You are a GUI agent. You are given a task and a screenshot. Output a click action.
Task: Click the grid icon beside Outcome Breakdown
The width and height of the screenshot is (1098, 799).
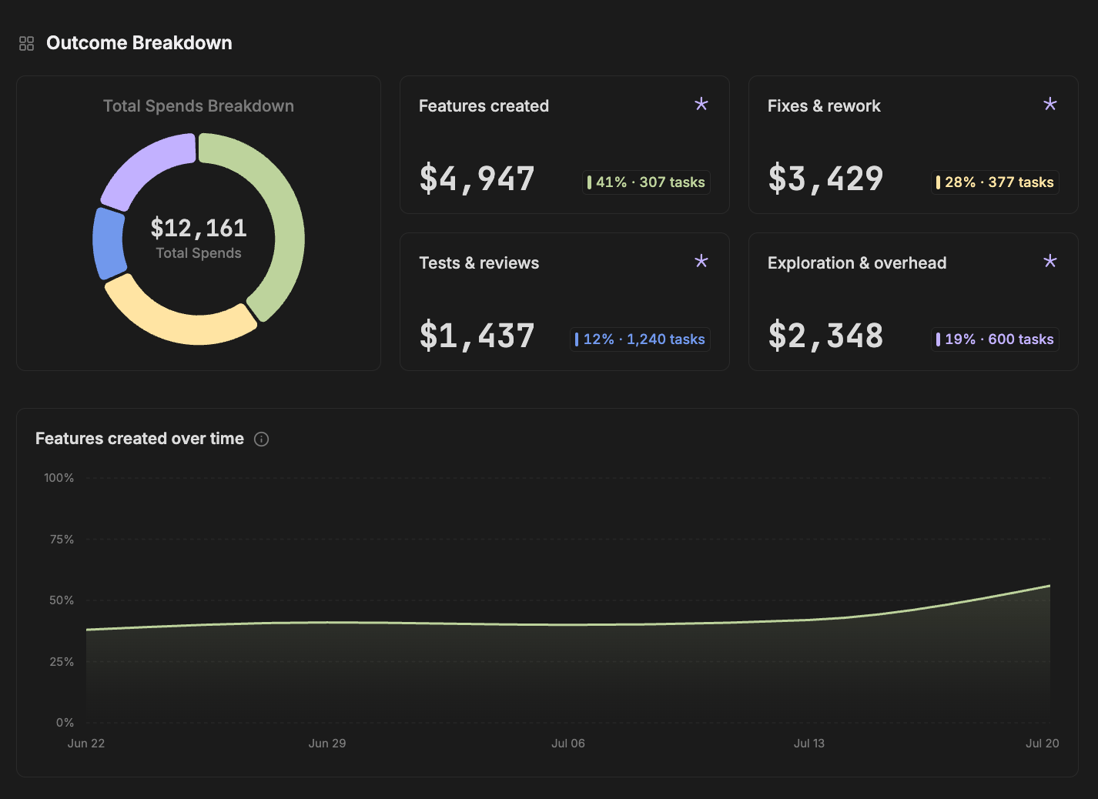point(27,43)
